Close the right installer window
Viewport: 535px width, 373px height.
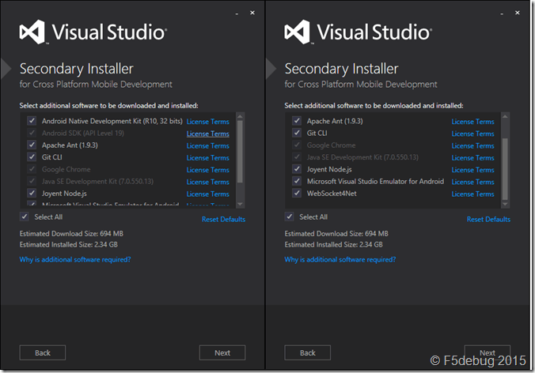pyautogui.click(x=518, y=13)
